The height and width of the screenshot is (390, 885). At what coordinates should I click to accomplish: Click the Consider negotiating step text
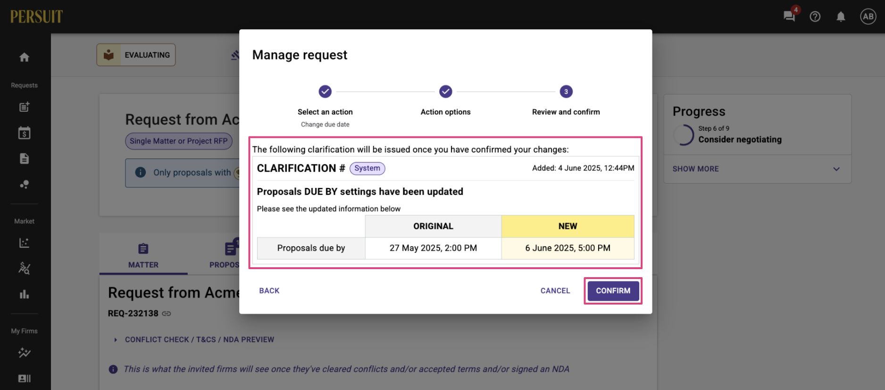(740, 140)
